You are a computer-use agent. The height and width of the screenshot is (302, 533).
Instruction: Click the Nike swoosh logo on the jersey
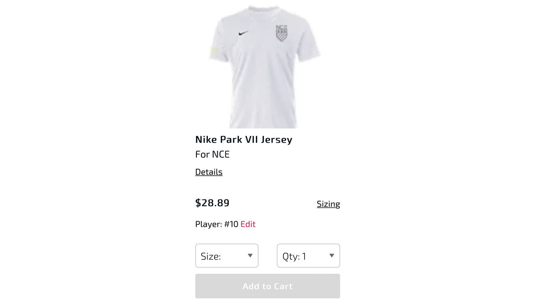[244, 33]
